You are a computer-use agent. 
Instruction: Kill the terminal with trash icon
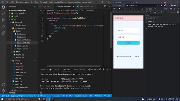[104, 70]
